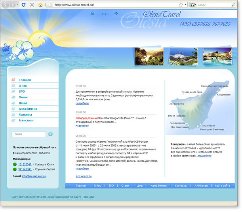Click the news date 22.01.06
The width and height of the screenshot is (242, 212).
(x=81, y=86)
